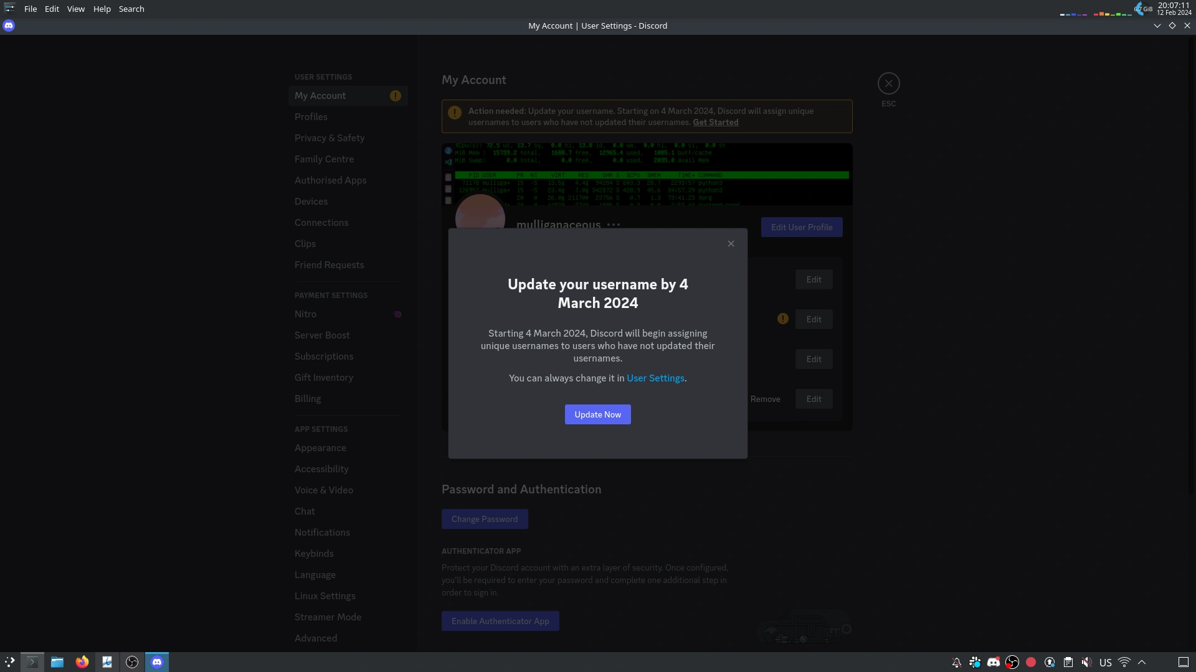Click the Get Started link in banner
This screenshot has height=672, width=1196.
[715, 123]
